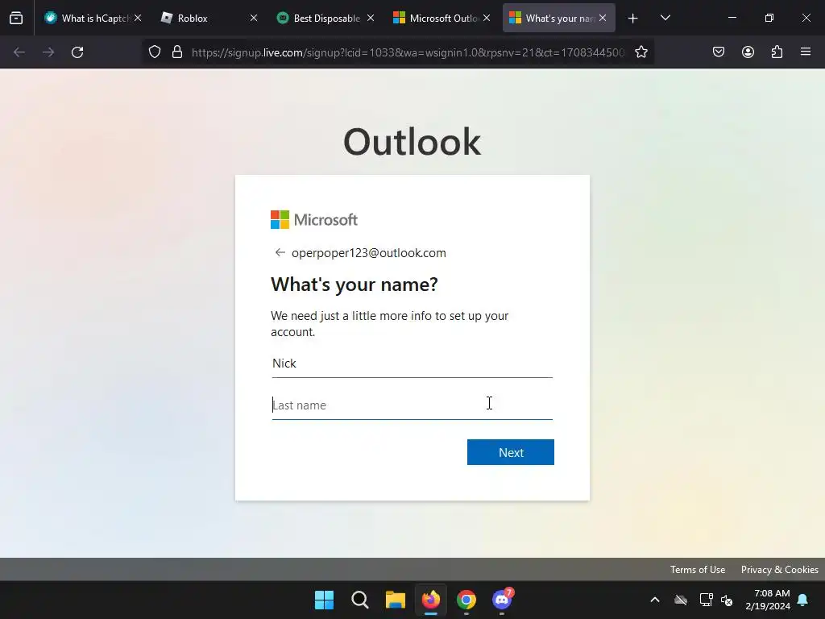Open File Explorer from taskbar
Viewport: 825px width, 619px height.
[395, 600]
